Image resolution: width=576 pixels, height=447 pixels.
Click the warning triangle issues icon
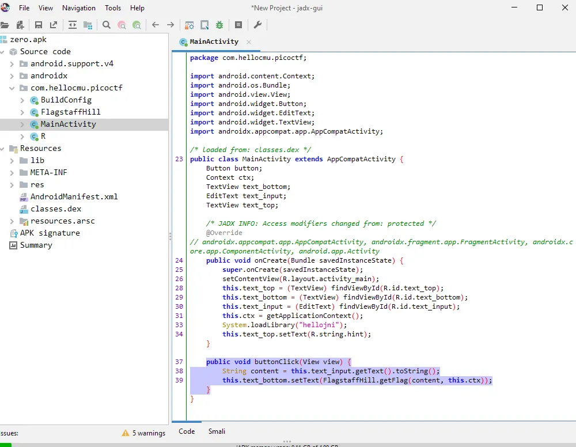tap(126, 433)
